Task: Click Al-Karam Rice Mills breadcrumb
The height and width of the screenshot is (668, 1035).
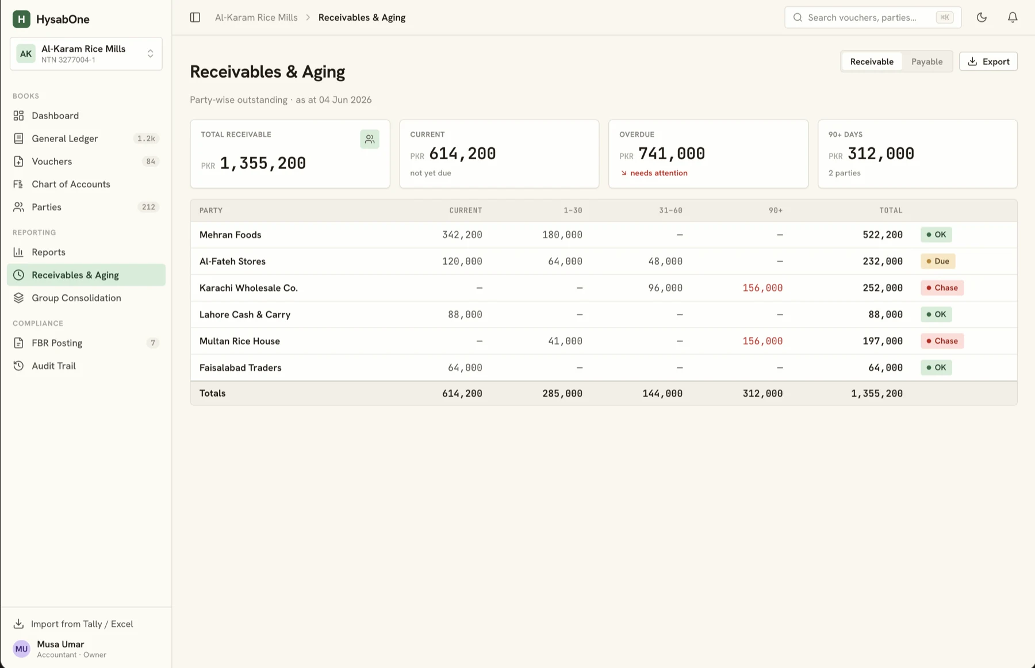Action: [x=256, y=17]
